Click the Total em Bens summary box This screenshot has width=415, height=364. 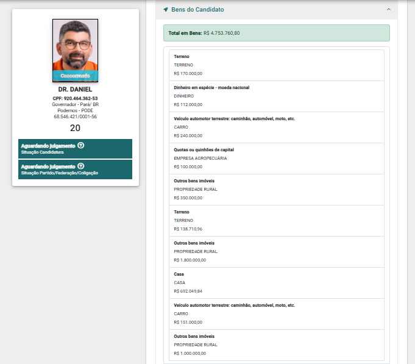pyautogui.click(x=277, y=33)
